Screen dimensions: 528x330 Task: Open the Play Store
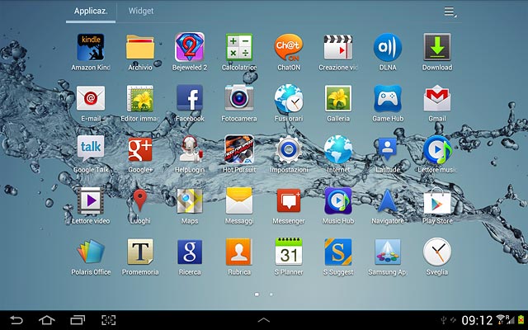[x=437, y=200]
